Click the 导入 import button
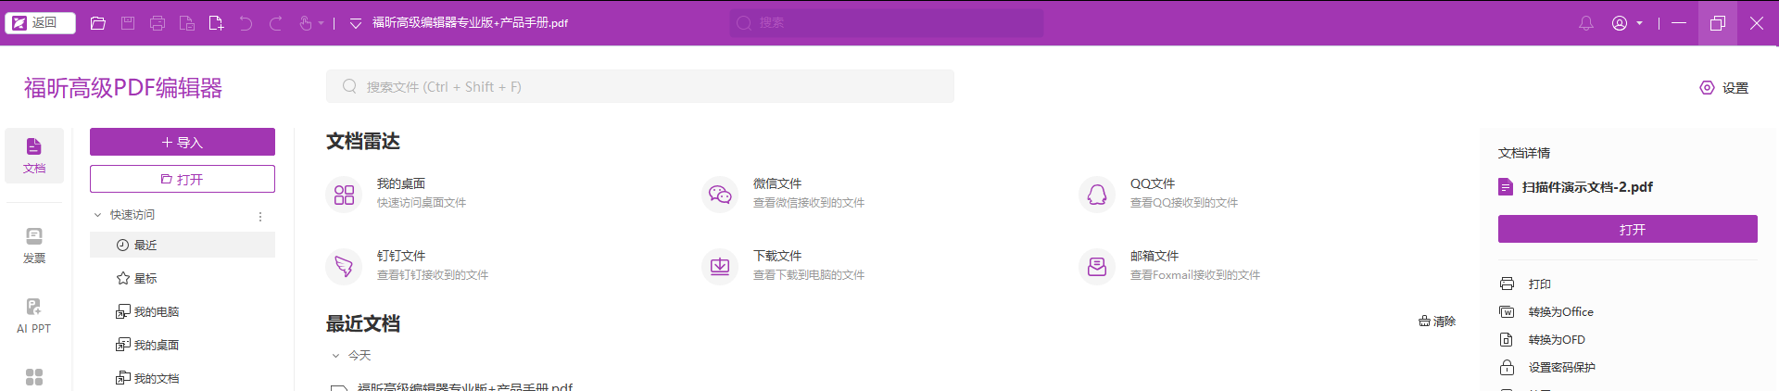 pos(183,142)
